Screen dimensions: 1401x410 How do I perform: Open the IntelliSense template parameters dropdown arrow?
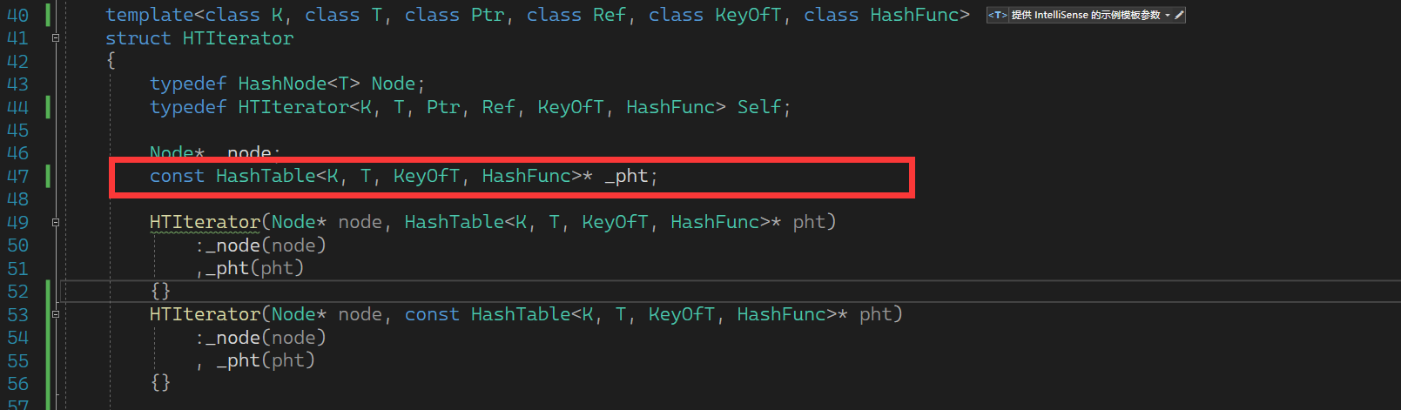pyautogui.click(x=1168, y=15)
